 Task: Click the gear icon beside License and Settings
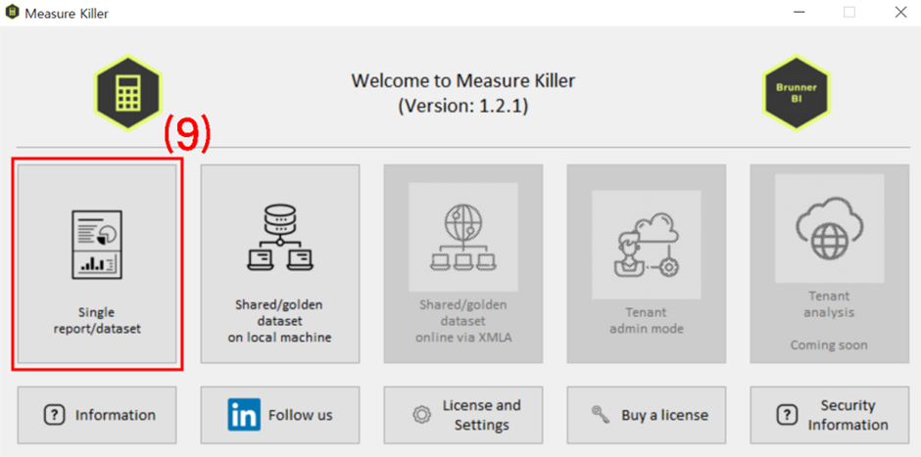pos(421,415)
